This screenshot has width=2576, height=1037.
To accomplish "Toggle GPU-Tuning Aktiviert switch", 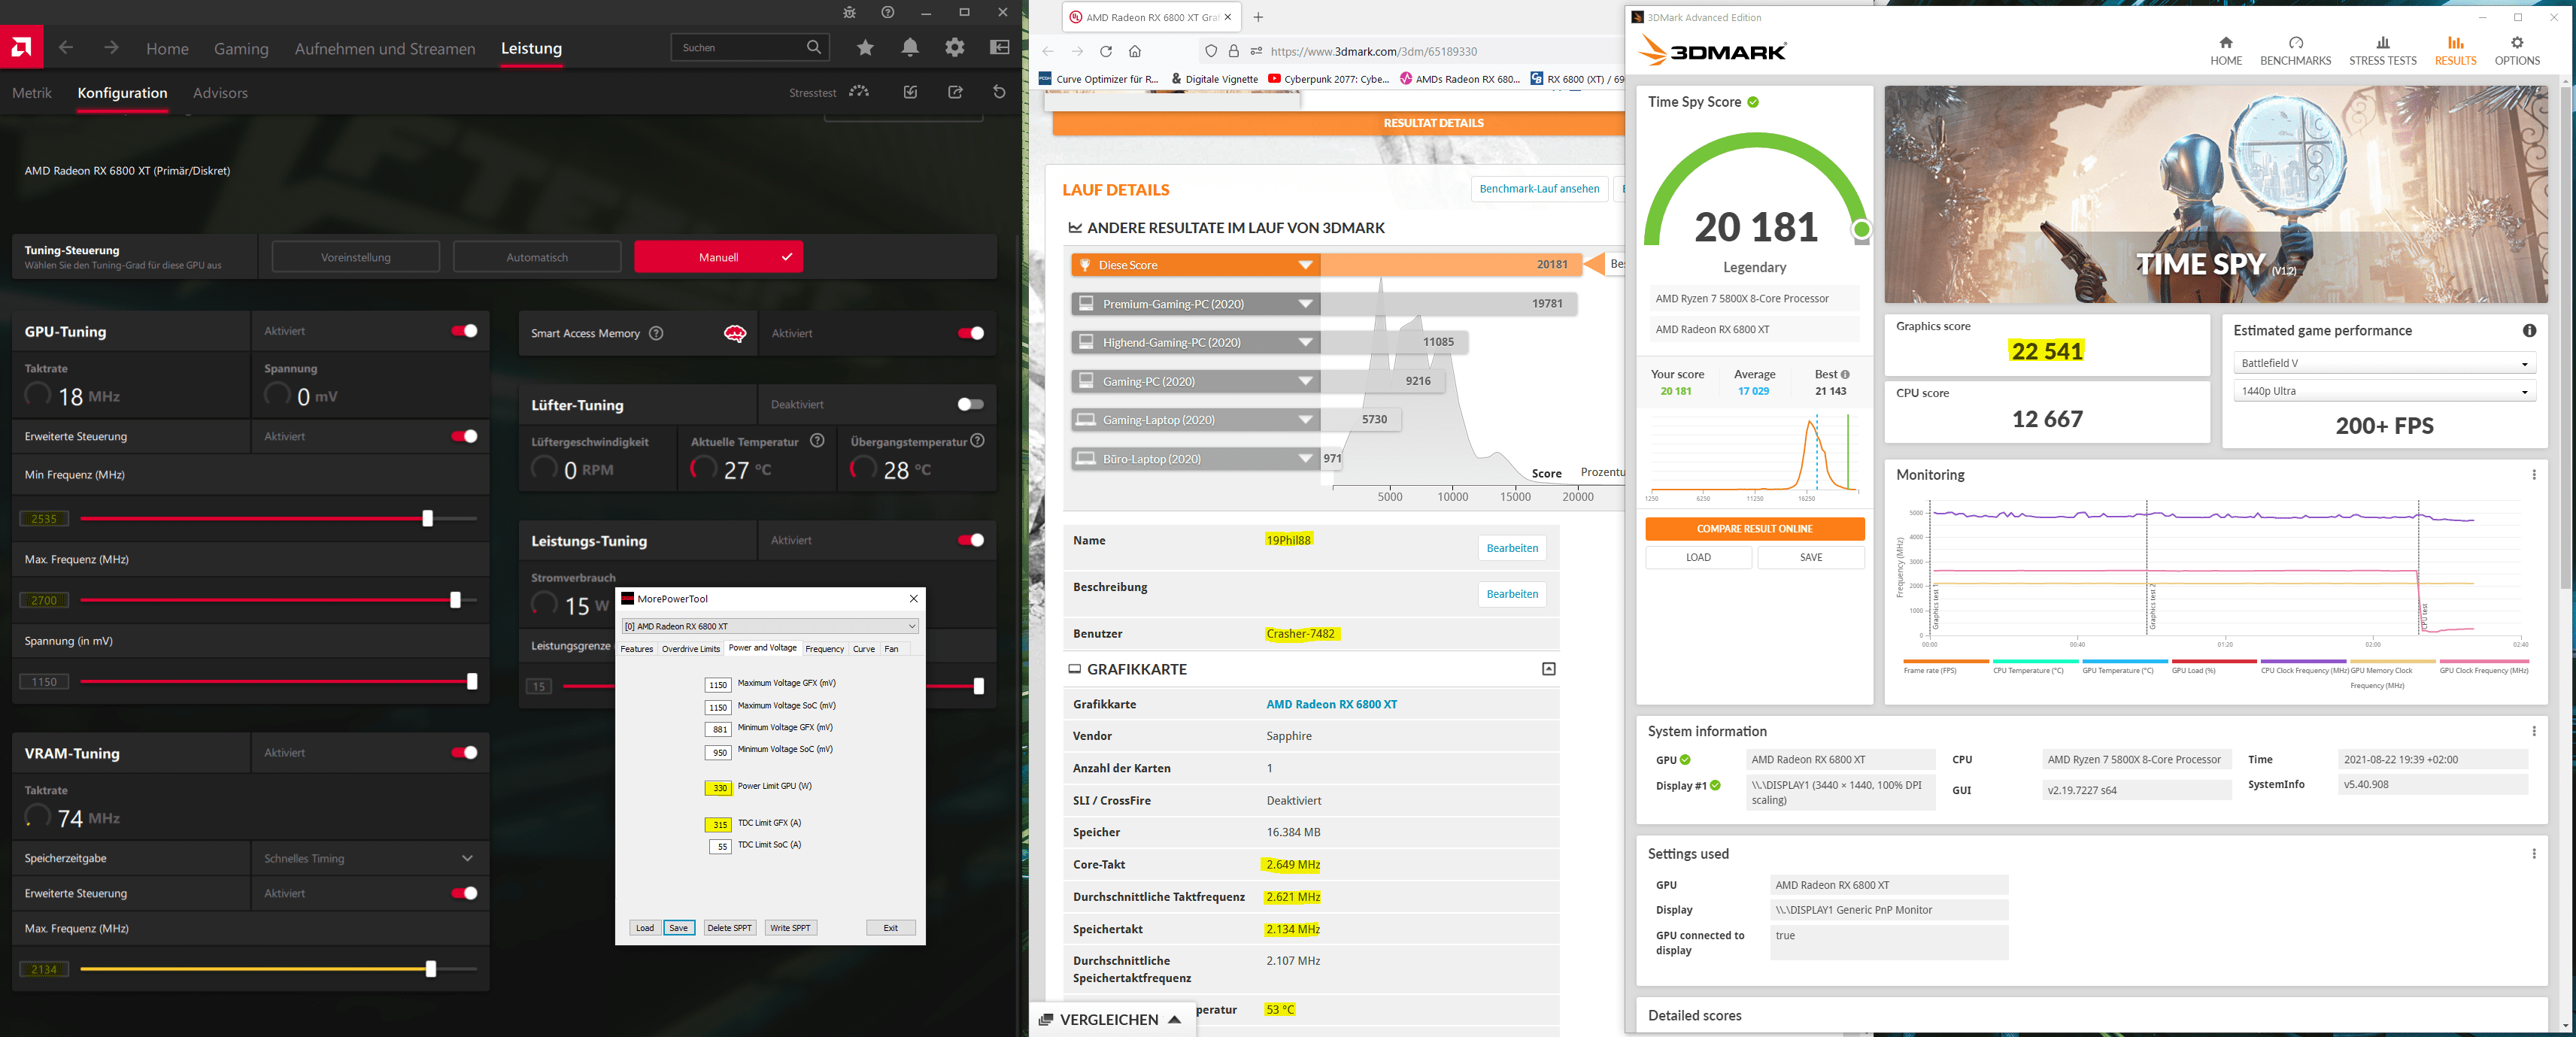I will tap(464, 331).
